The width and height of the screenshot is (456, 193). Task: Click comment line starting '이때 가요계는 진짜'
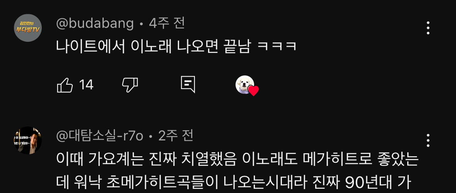pos(237,159)
